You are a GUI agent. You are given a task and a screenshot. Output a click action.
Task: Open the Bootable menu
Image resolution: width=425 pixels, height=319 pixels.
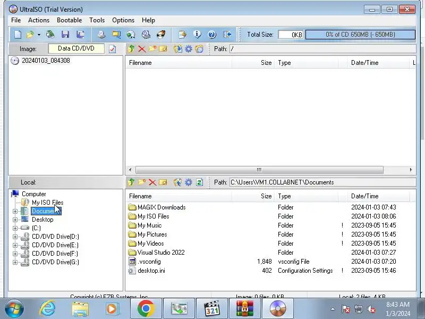point(70,20)
